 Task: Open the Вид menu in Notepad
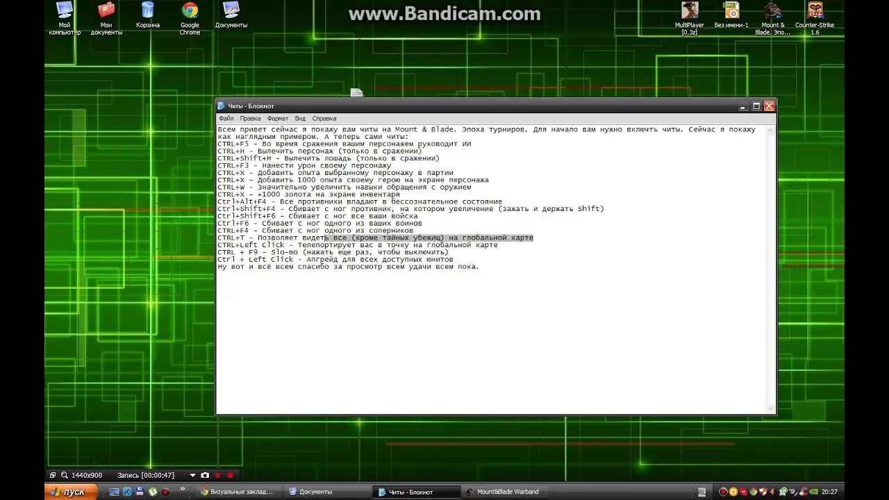coord(300,119)
